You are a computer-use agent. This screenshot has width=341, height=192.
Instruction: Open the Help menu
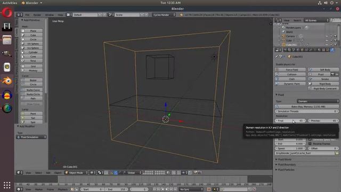click(60, 15)
